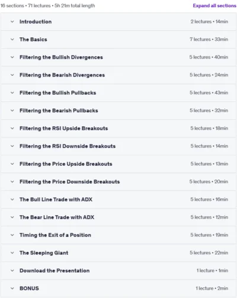Open Download the Presentation section

tap(118, 271)
